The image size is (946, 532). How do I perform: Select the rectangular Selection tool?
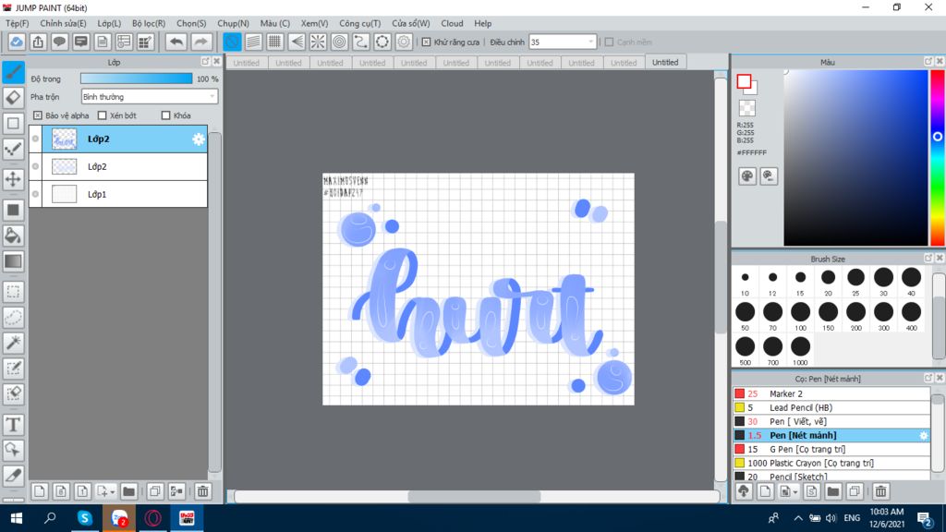[13, 292]
